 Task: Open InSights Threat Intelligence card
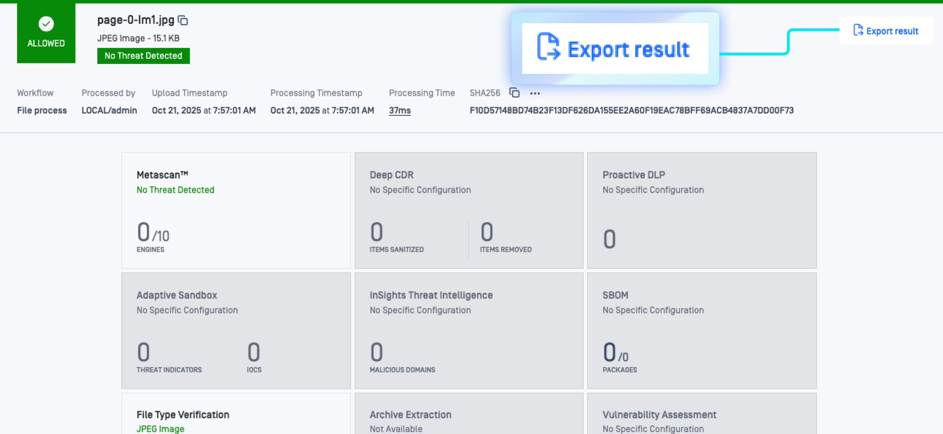click(x=469, y=330)
